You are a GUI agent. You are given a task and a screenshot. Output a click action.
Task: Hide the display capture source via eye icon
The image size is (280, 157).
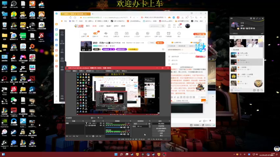pos(101,125)
